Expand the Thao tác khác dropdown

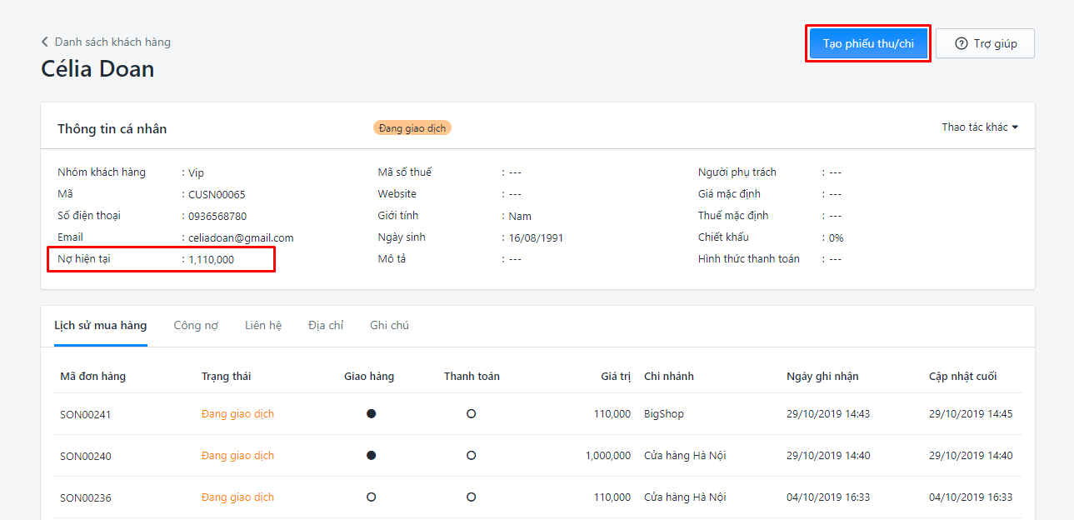coord(980,127)
